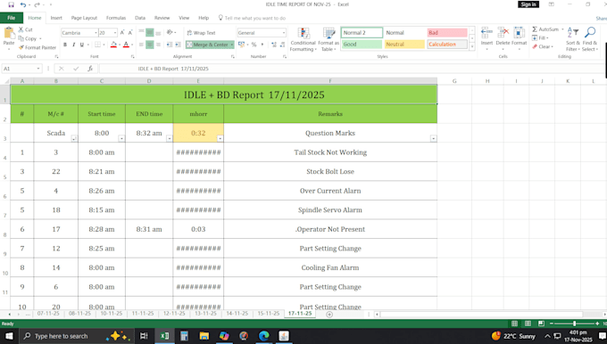The image size is (607, 344).
Task: Toggle Underline formatting
Action: point(82,45)
